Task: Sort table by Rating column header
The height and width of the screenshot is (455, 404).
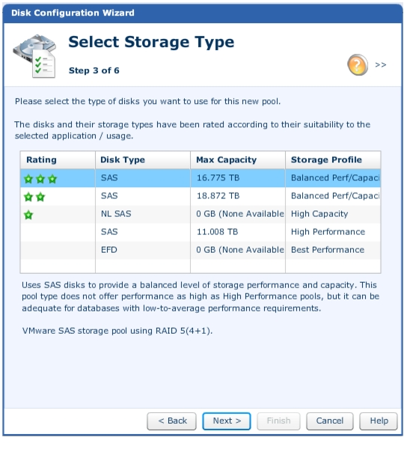Action: [58, 159]
